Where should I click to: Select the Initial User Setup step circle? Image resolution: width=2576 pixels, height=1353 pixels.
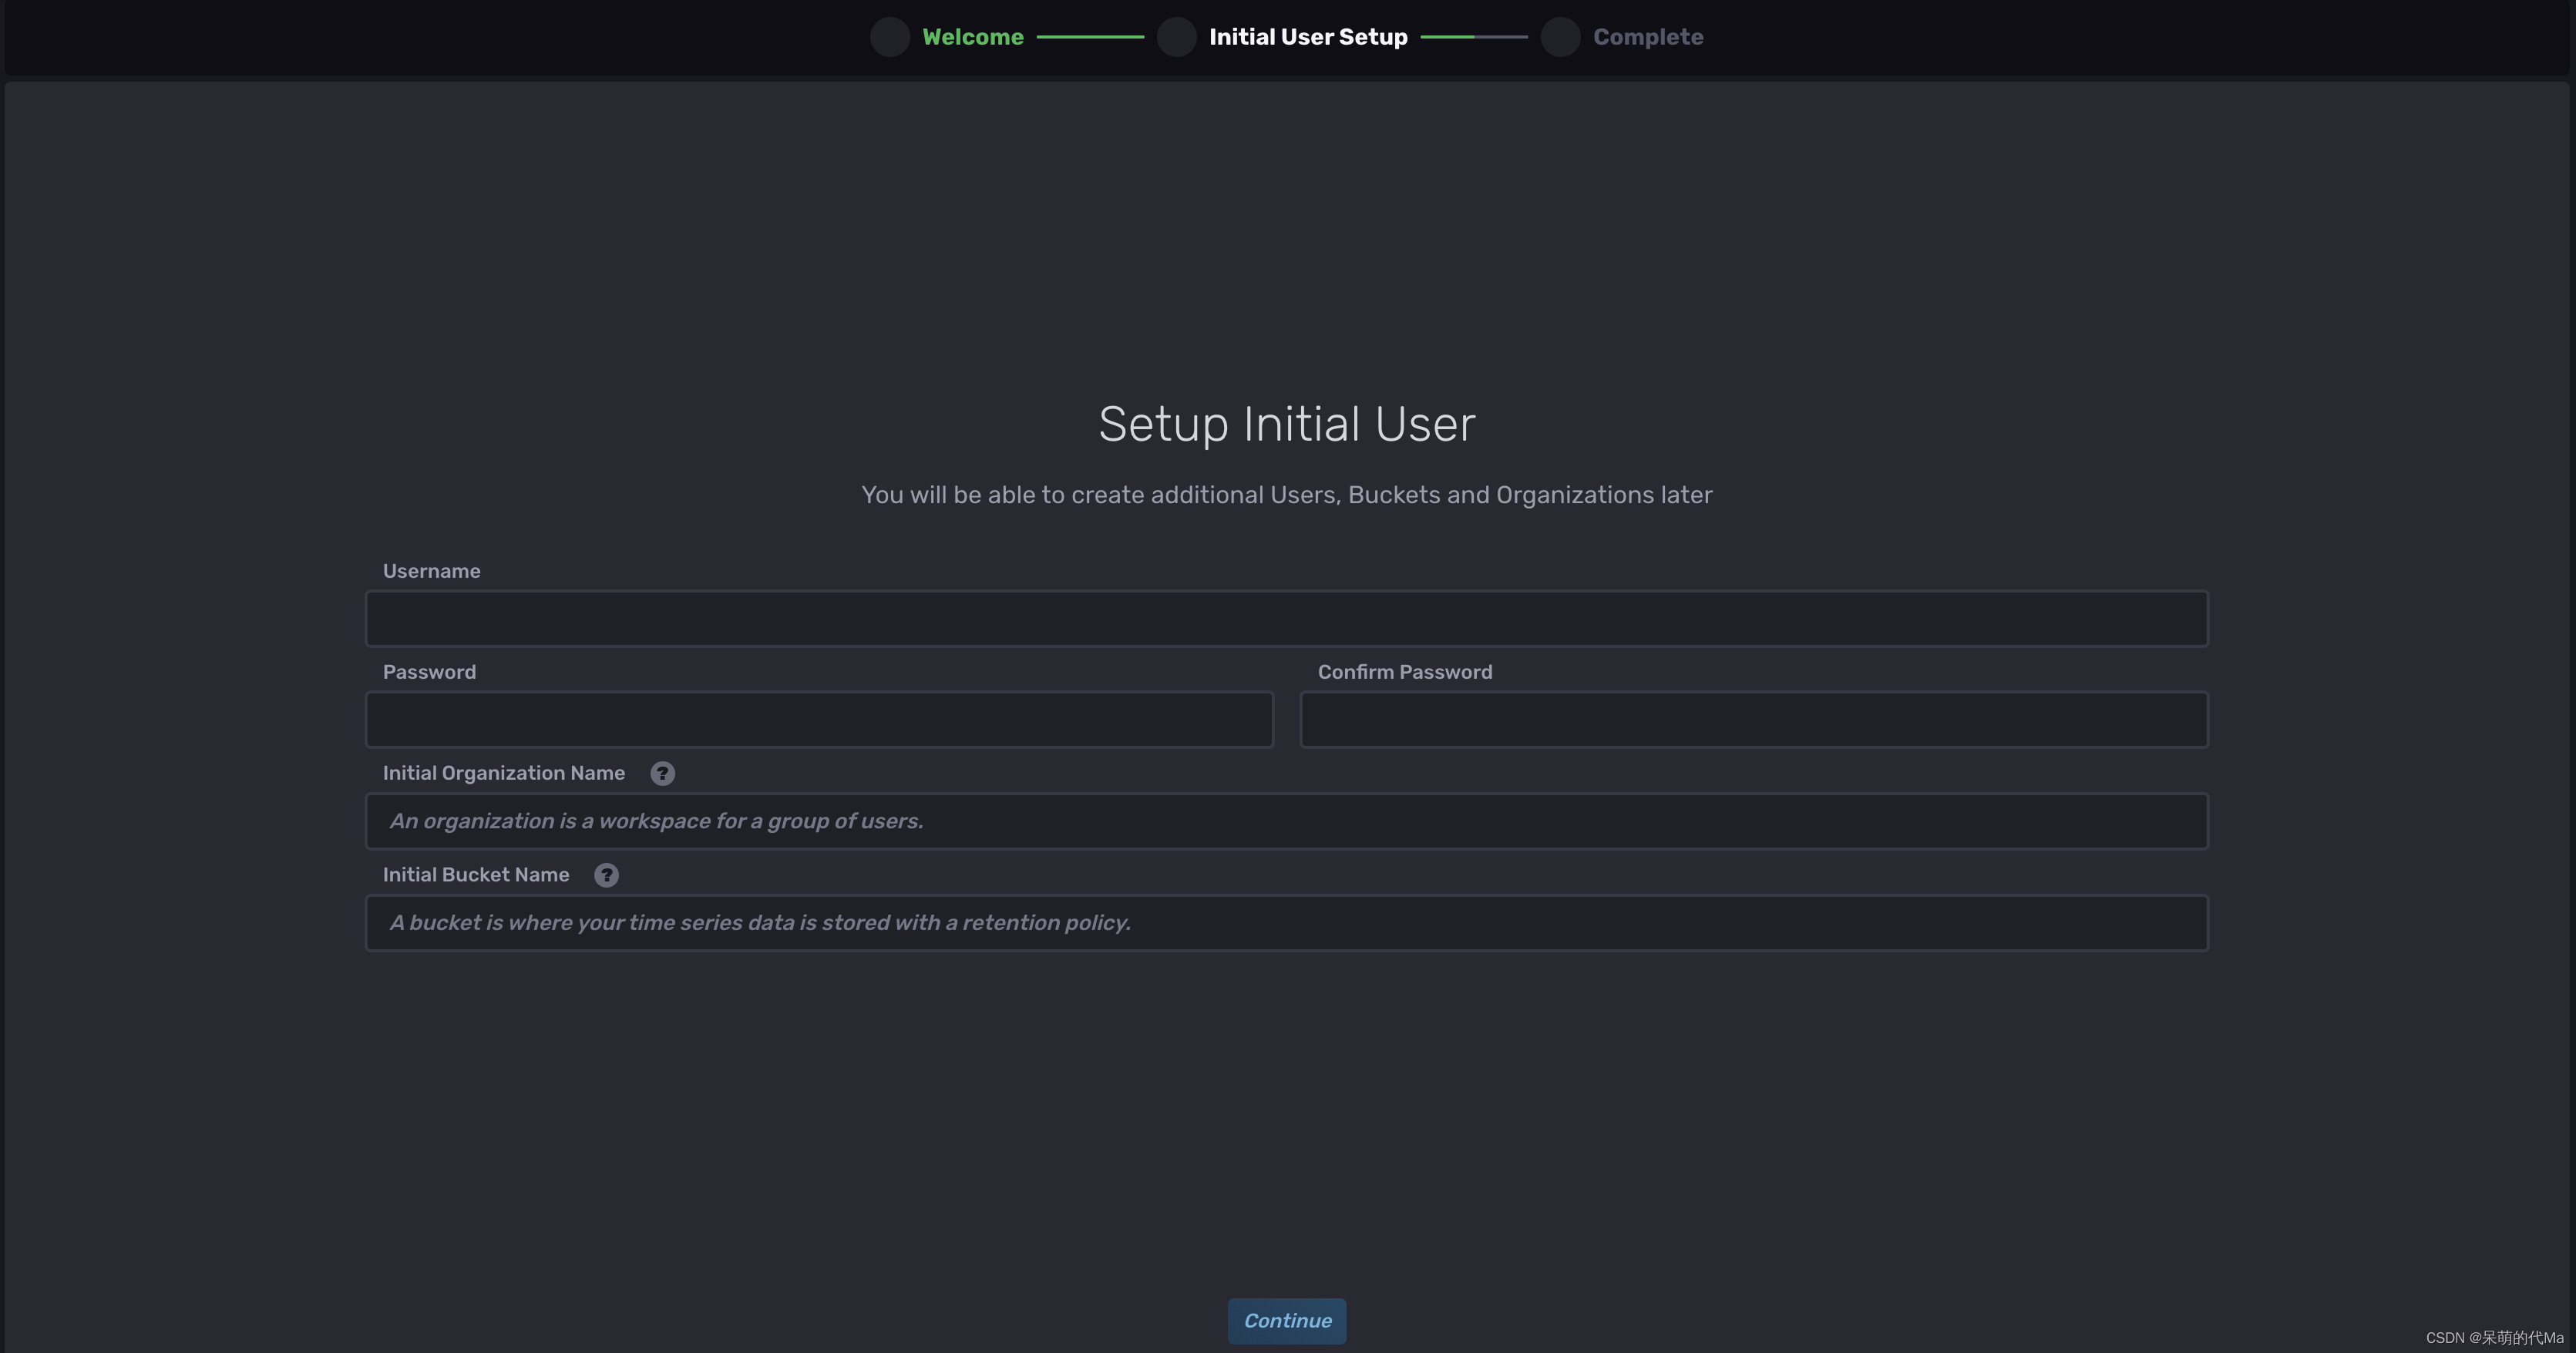click(1176, 37)
